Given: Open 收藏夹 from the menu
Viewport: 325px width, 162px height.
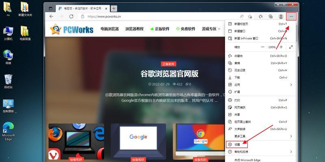Looking at the screenshot, I should point(260,56).
